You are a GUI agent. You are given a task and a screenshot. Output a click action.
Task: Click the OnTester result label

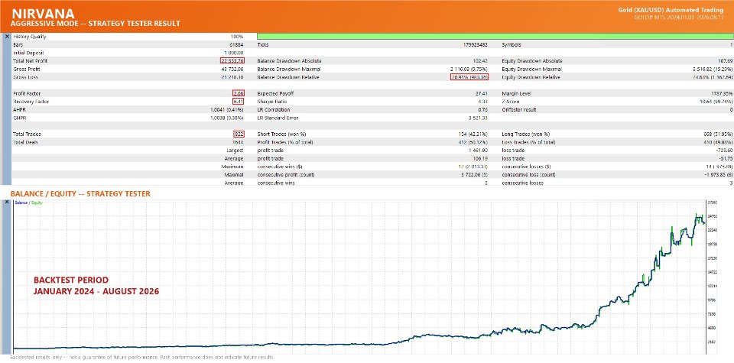tap(520, 110)
